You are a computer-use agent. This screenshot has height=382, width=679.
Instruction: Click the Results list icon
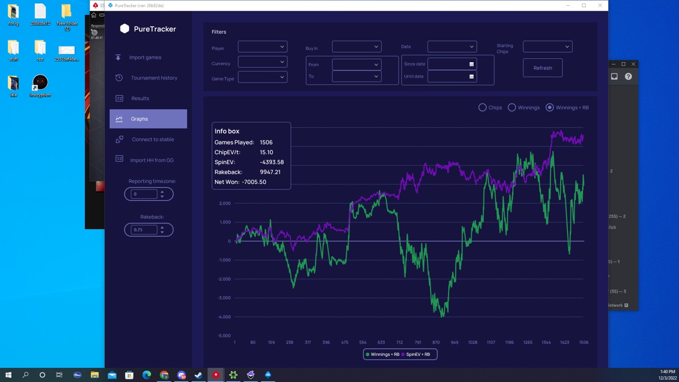pos(119,98)
